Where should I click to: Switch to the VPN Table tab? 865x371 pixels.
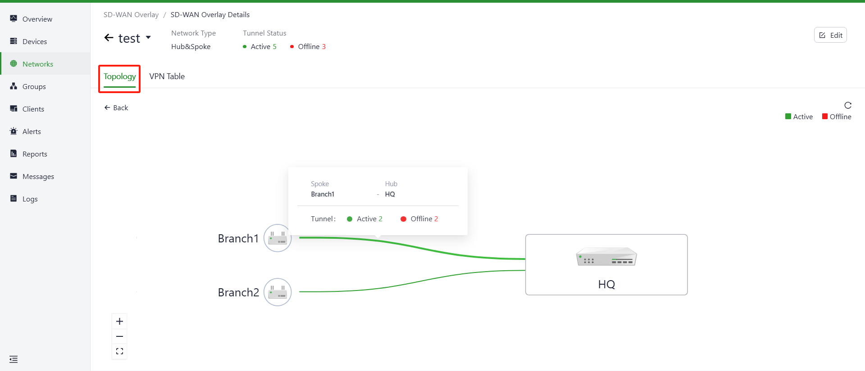pos(167,76)
